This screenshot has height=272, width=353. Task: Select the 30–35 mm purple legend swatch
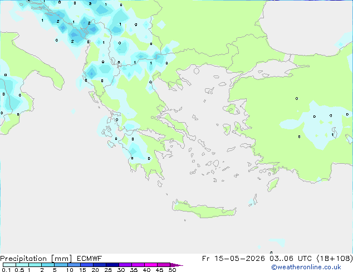(125, 265)
